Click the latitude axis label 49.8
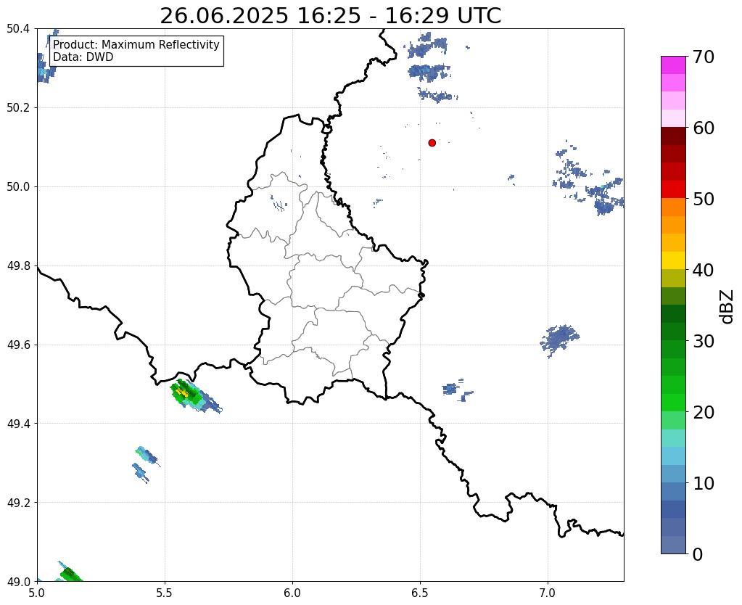The image size is (742, 605). (18, 266)
